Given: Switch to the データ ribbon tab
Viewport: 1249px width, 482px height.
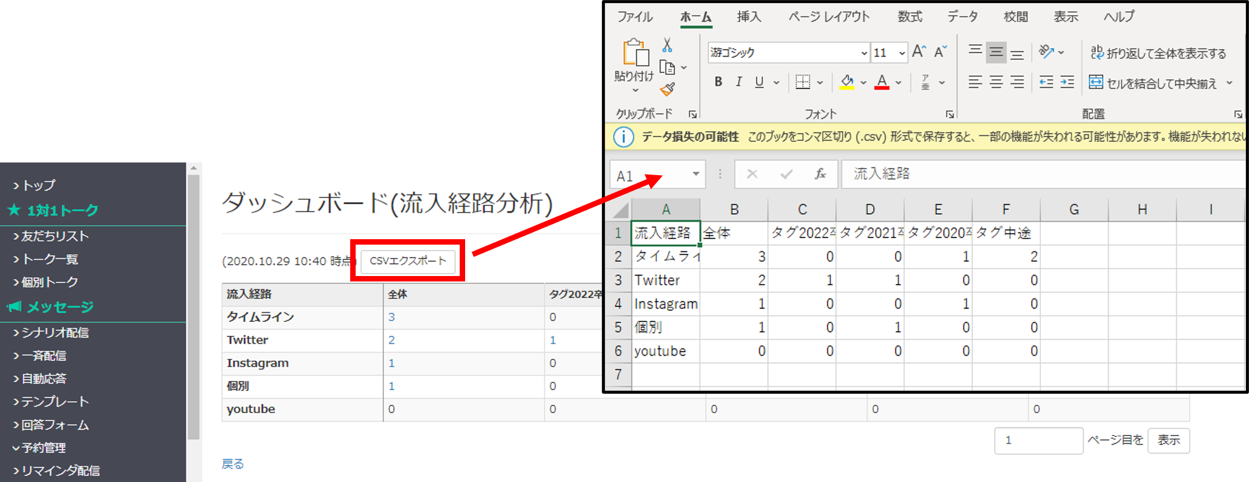Looking at the screenshot, I should [962, 17].
